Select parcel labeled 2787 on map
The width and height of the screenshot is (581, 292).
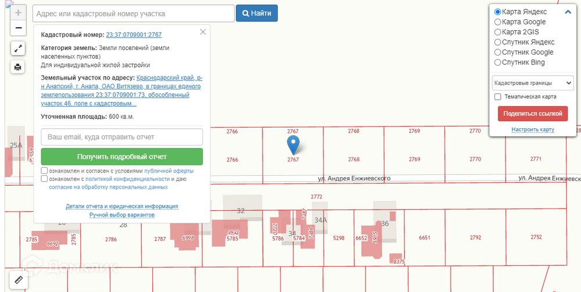pyautogui.click(x=160, y=239)
